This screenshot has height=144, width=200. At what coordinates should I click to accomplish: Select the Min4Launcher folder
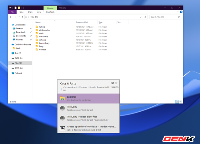pos(43,30)
